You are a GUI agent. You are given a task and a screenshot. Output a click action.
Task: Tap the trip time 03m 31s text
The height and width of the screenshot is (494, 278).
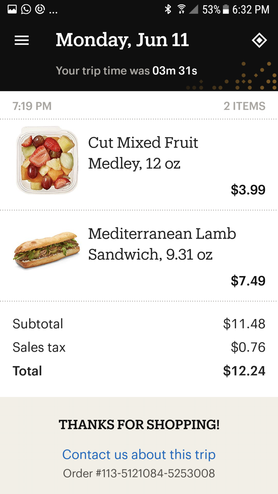click(x=175, y=70)
